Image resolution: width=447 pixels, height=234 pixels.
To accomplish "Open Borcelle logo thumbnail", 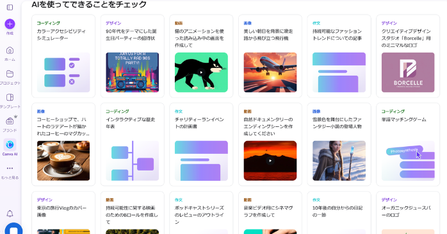I will [x=408, y=72].
